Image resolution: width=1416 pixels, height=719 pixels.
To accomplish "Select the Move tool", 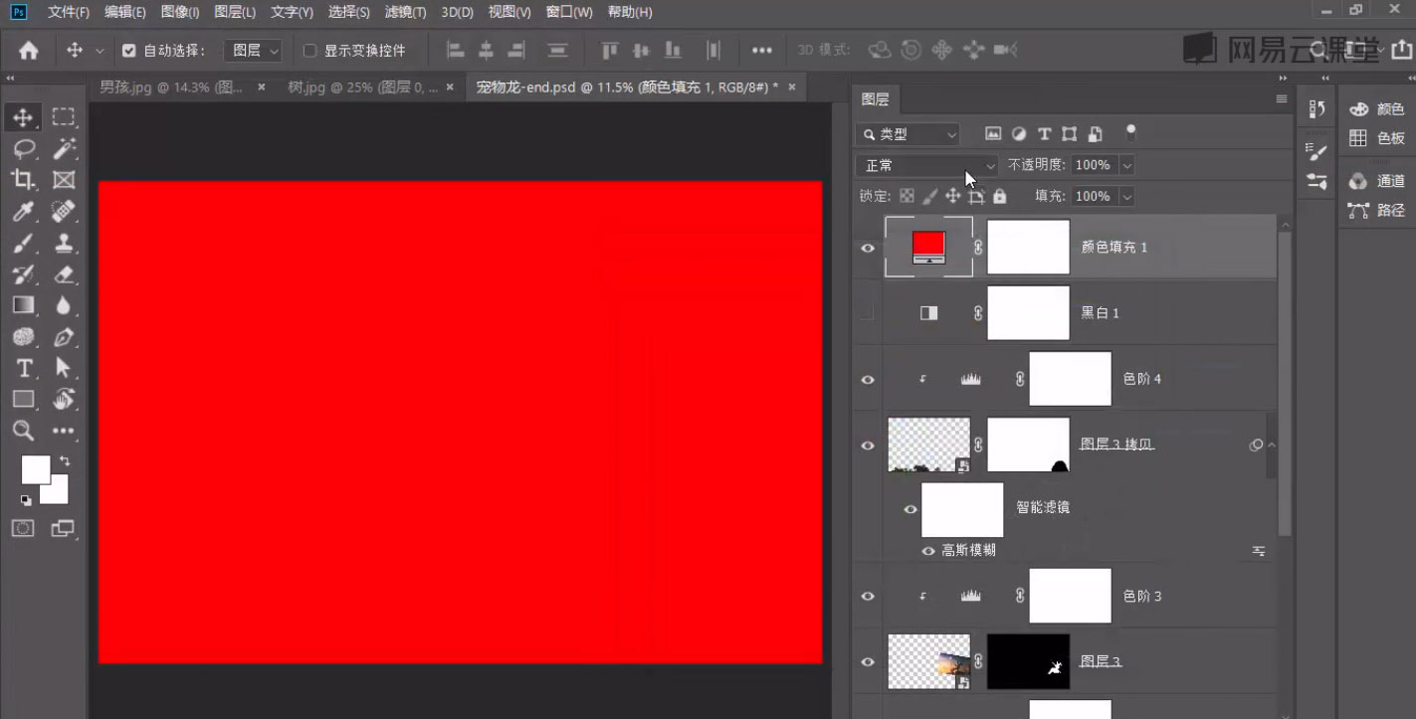I will click(23, 117).
